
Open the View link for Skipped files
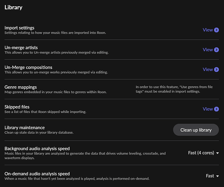click(x=208, y=109)
